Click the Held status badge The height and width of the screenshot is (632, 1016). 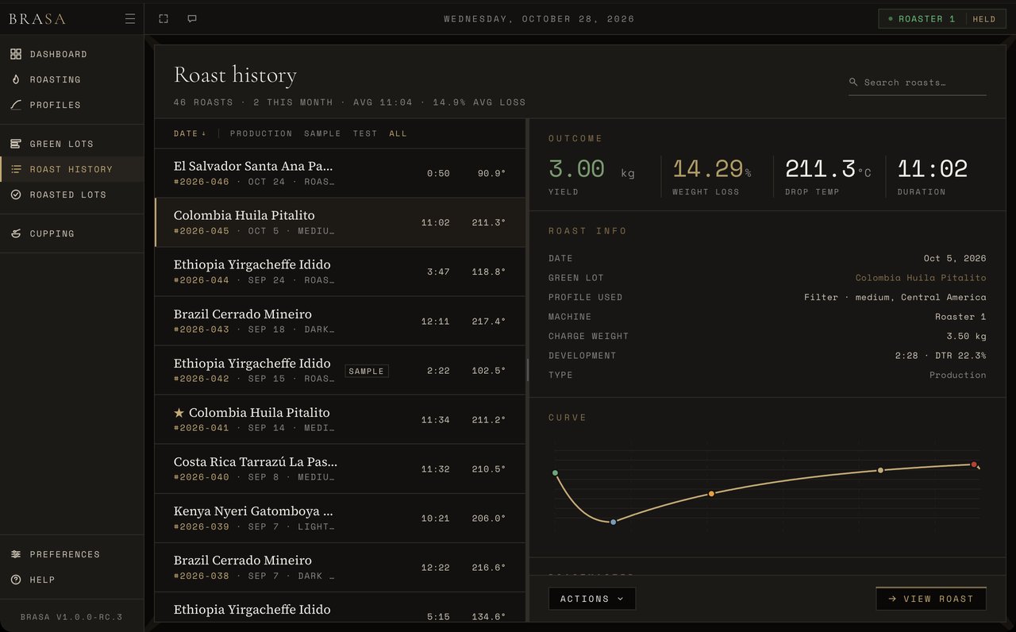(x=984, y=19)
